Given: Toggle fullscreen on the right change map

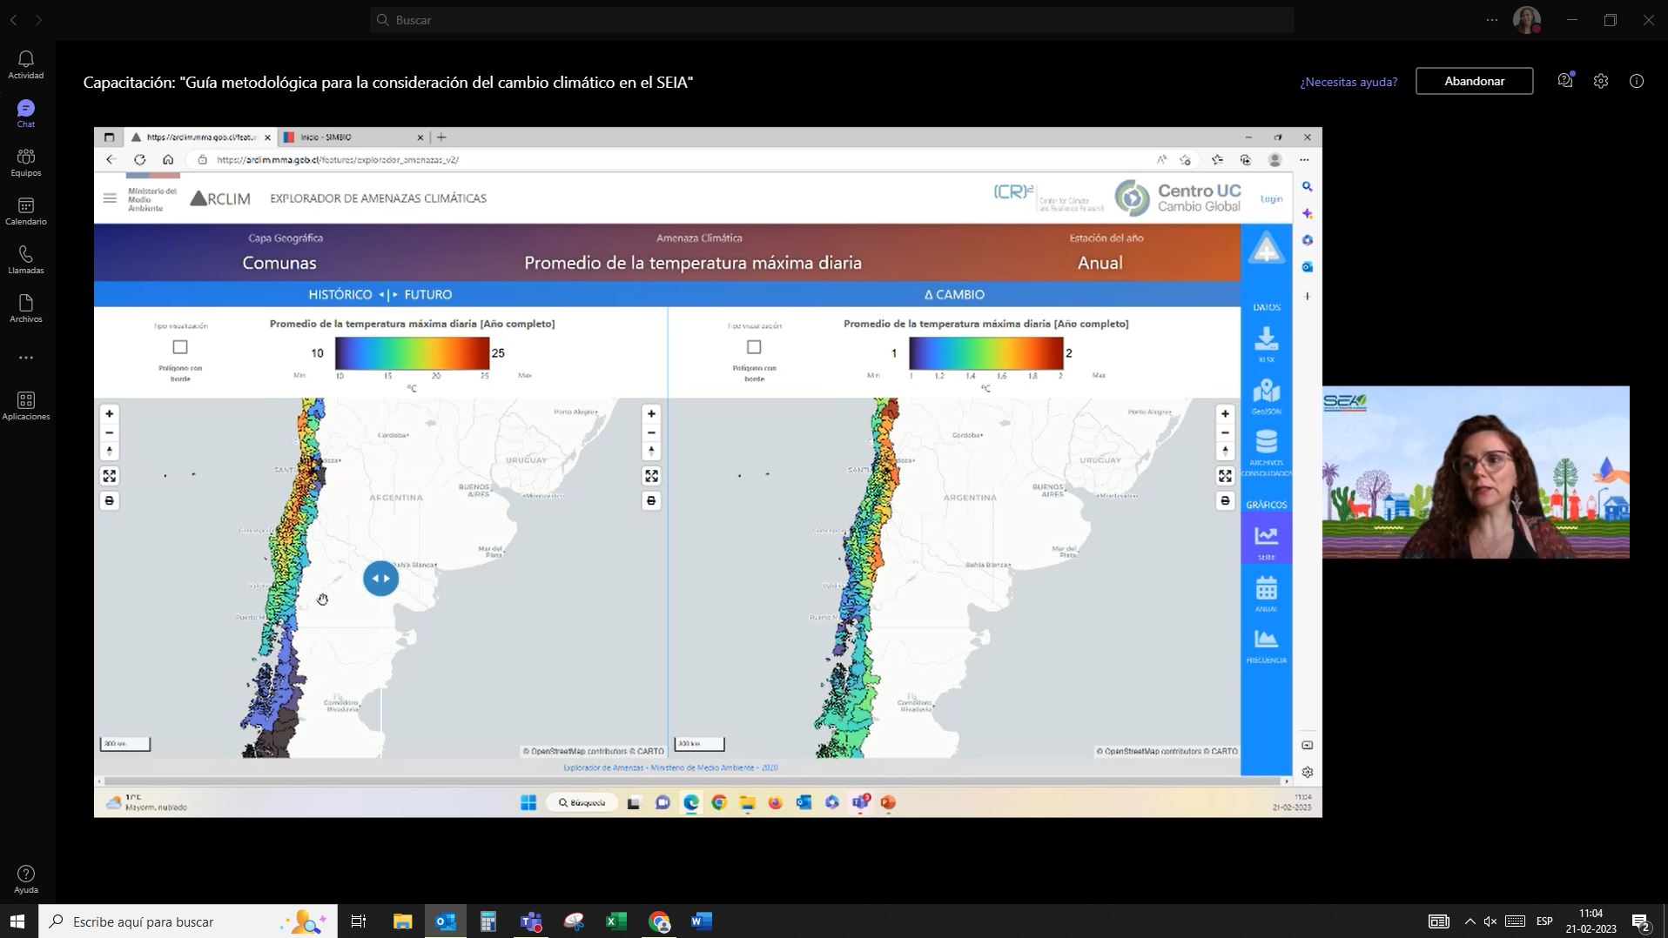Looking at the screenshot, I should click(x=1225, y=476).
